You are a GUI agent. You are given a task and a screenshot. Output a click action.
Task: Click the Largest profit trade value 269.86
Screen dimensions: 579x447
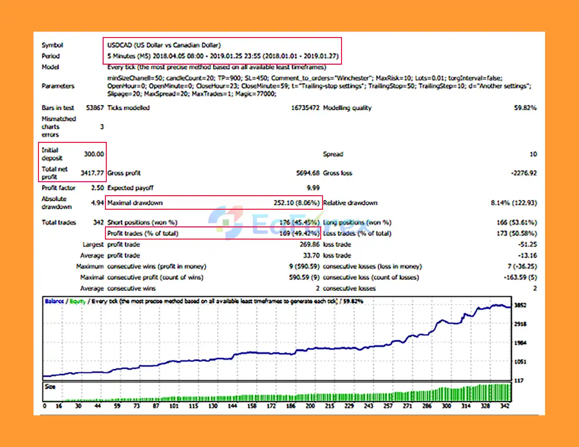309,245
